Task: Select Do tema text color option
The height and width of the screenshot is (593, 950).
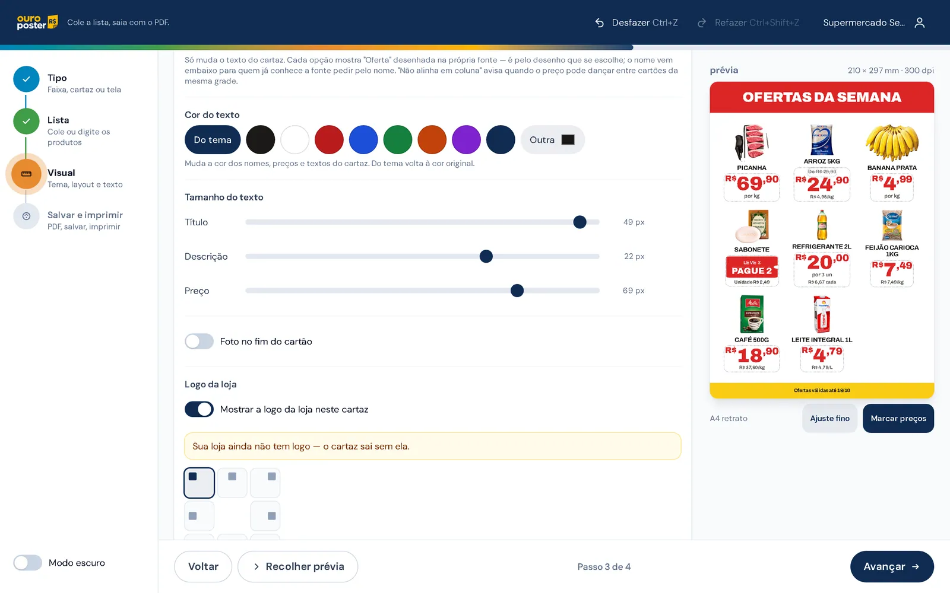Action: coord(213,140)
